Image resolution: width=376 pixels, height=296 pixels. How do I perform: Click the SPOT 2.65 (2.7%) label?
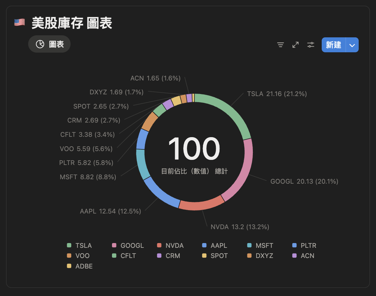(101, 106)
